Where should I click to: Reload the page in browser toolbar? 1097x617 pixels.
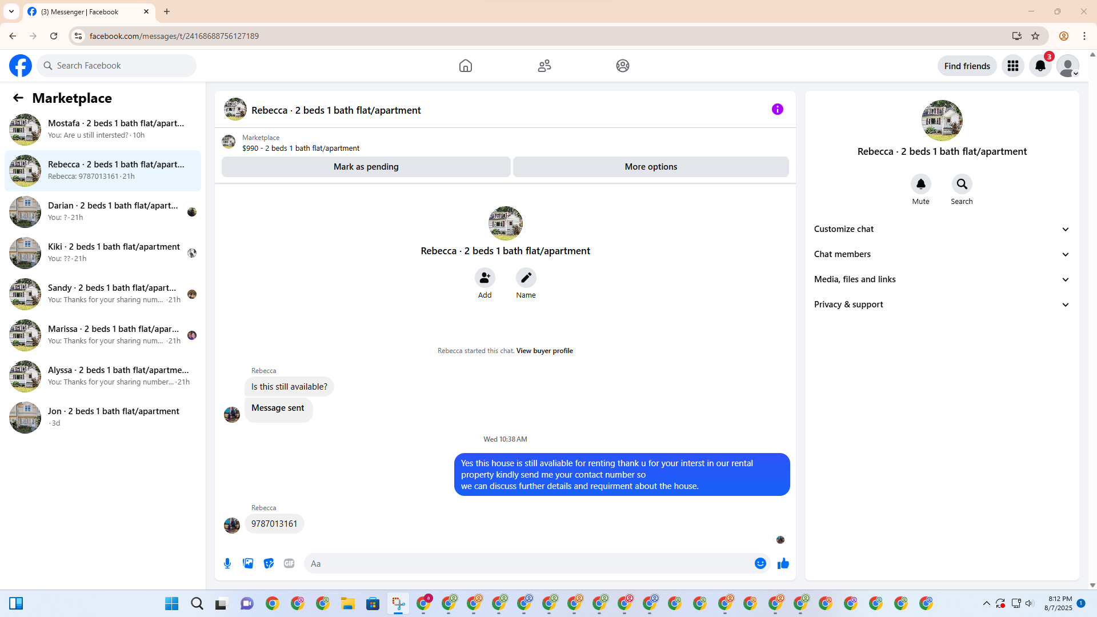tap(54, 36)
